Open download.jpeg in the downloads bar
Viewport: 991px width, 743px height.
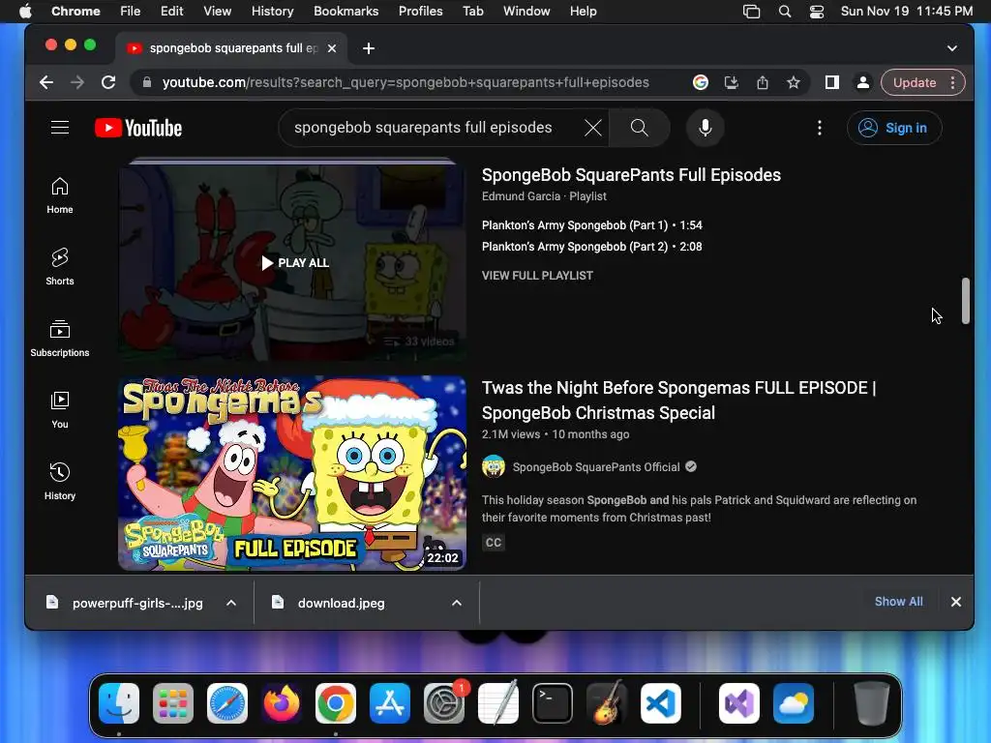342,603
